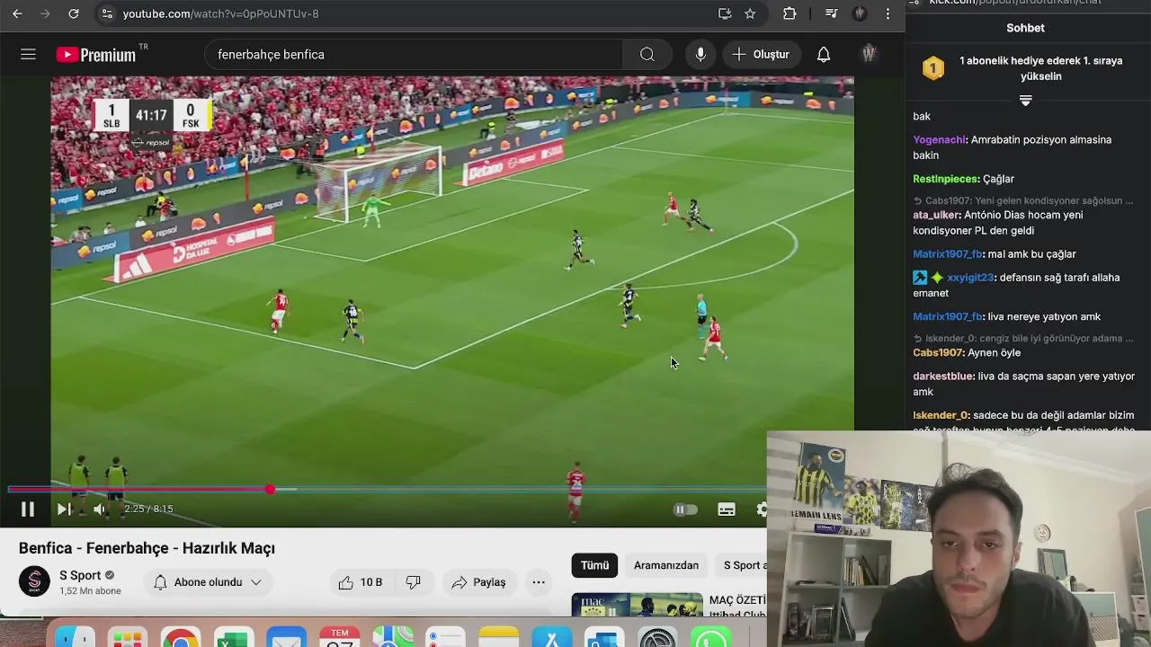Click username darkestblue in chat

pos(943,377)
